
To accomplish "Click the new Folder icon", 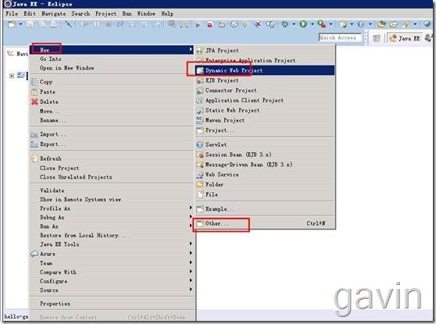I will point(200,184).
